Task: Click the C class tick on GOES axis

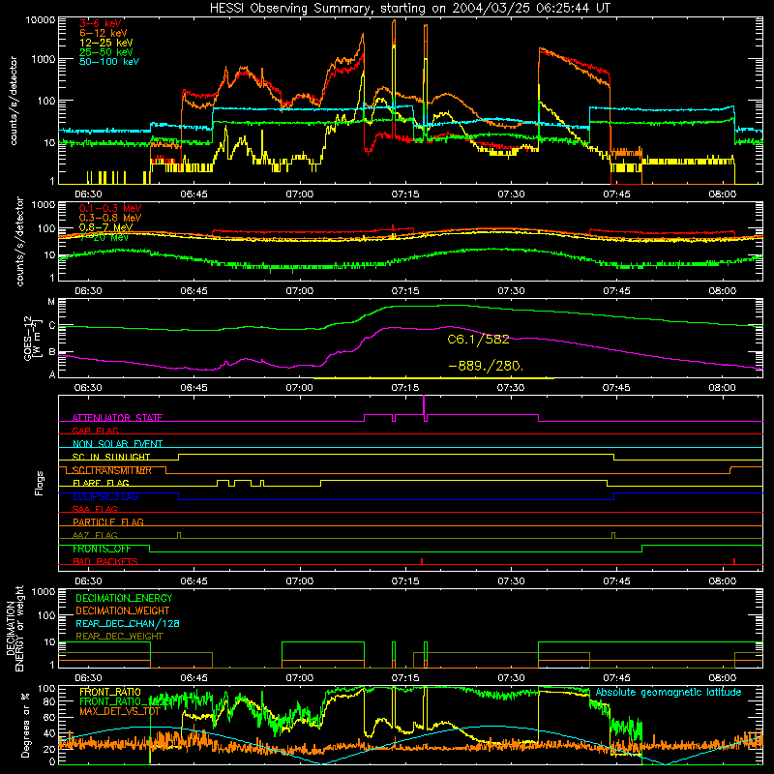Action: [x=51, y=326]
